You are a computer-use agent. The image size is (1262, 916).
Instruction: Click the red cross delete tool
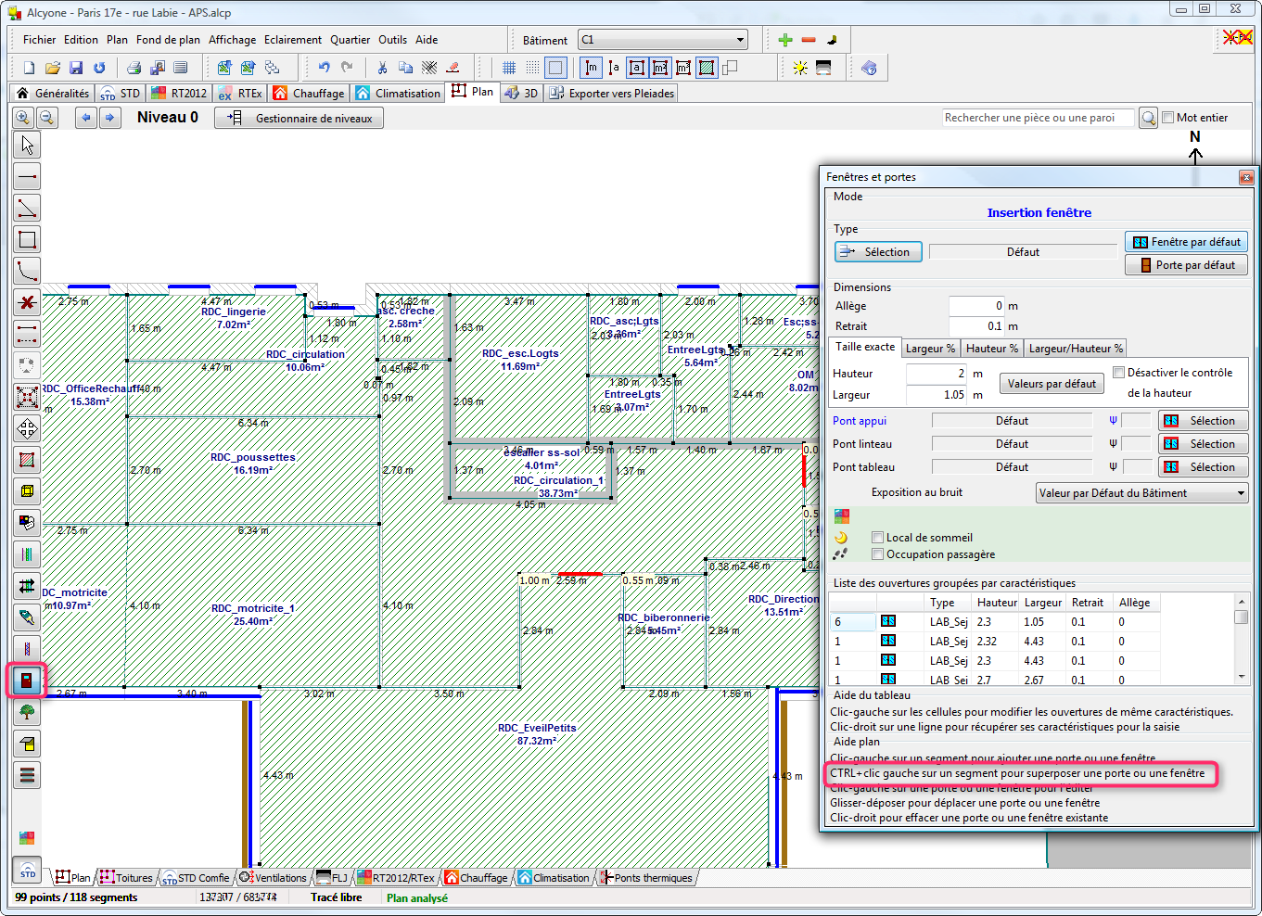pyautogui.click(x=27, y=302)
